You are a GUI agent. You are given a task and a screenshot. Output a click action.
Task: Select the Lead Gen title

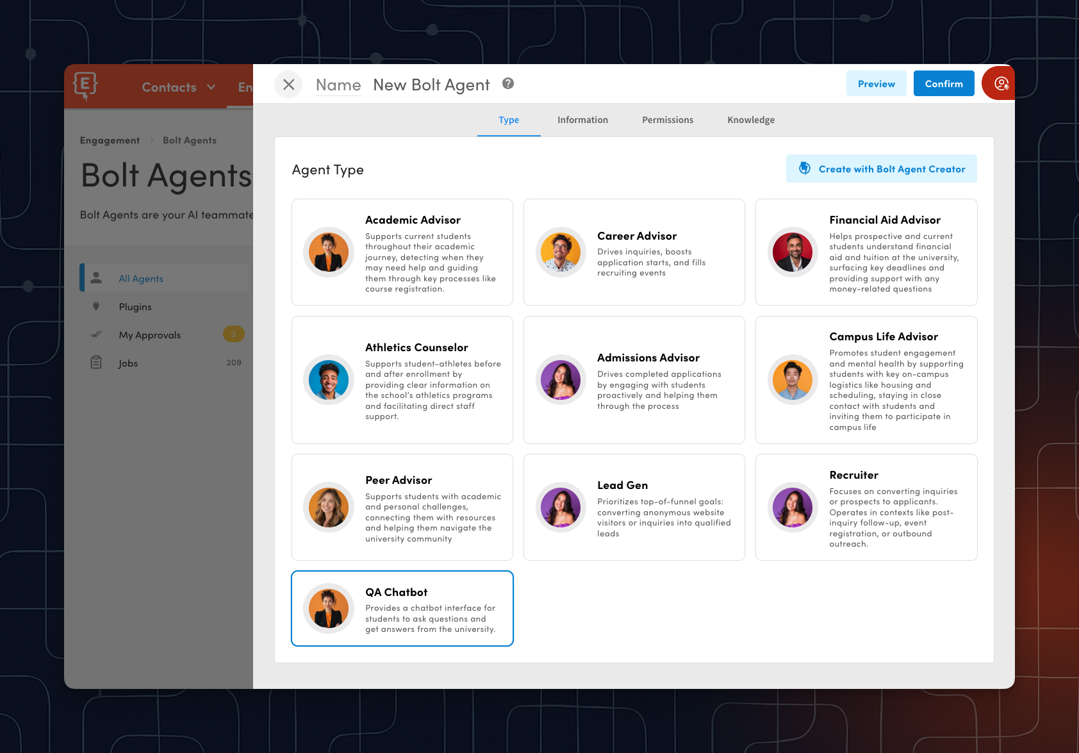[x=622, y=485]
